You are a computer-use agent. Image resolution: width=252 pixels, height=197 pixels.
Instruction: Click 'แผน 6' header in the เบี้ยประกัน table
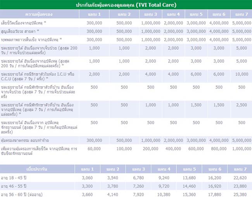(215, 169)
